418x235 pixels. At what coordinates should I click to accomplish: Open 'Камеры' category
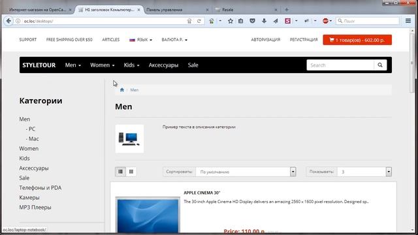(x=29, y=197)
